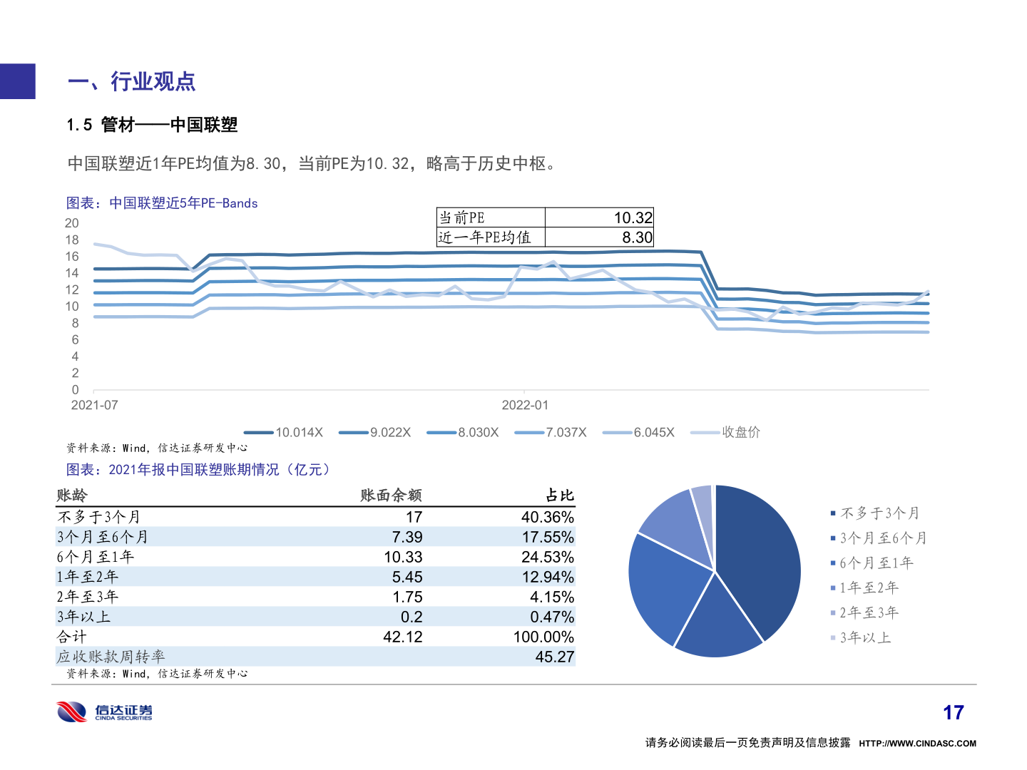1027x770 pixels.
Task: Click x-axis label 2021-07
Action: [x=94, y=405]
